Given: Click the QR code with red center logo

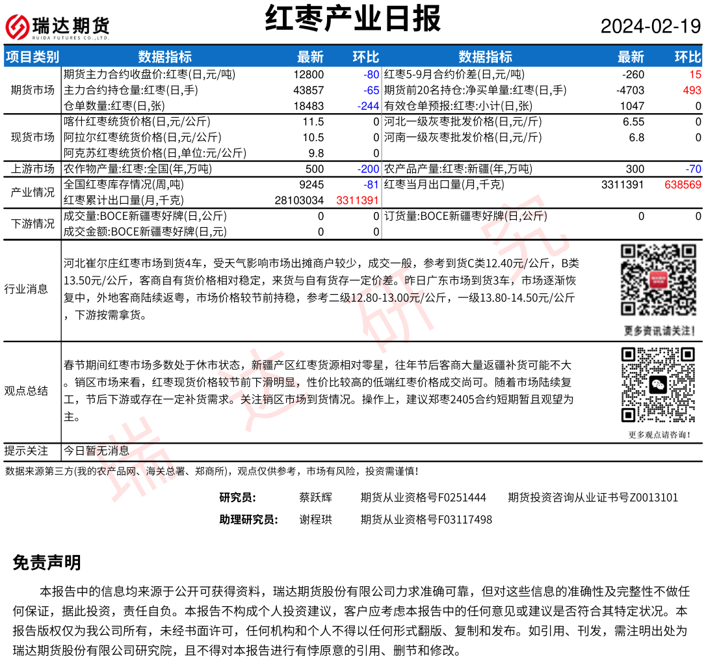Looking at the screenshot, I should 658,280.
